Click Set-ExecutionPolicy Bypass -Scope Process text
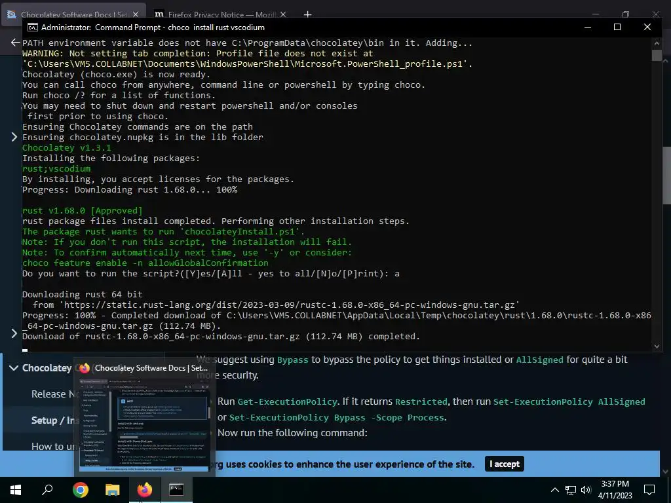The image size is (671, 503). coord(337,417)
